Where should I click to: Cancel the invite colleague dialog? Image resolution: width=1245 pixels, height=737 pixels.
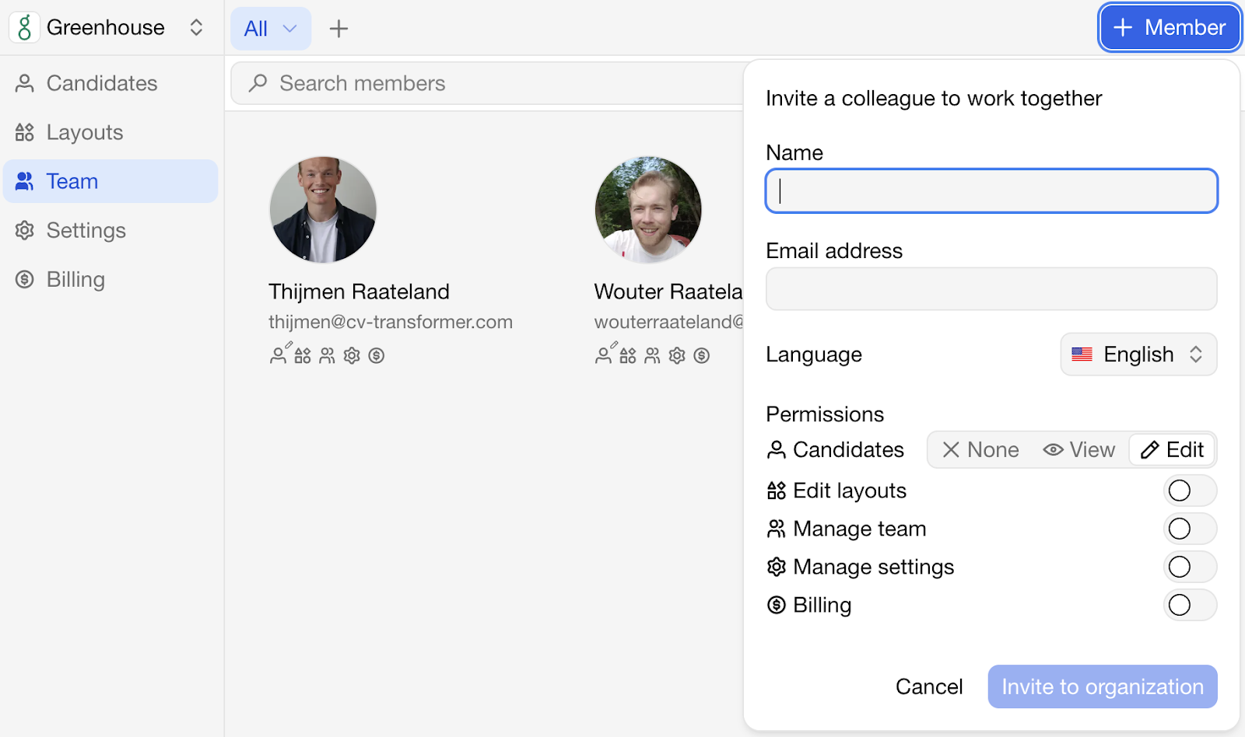click(x=929, y=686)
